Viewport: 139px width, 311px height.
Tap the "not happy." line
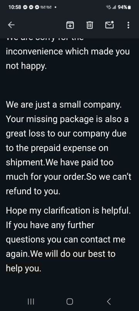tap(26, 66)
